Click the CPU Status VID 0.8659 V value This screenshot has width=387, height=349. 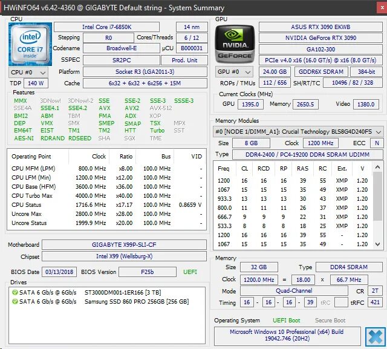[x=190, y=205]
